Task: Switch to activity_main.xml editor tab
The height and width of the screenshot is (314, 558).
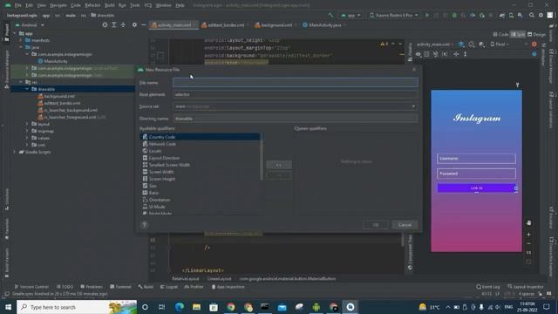Action: (174, 25)
